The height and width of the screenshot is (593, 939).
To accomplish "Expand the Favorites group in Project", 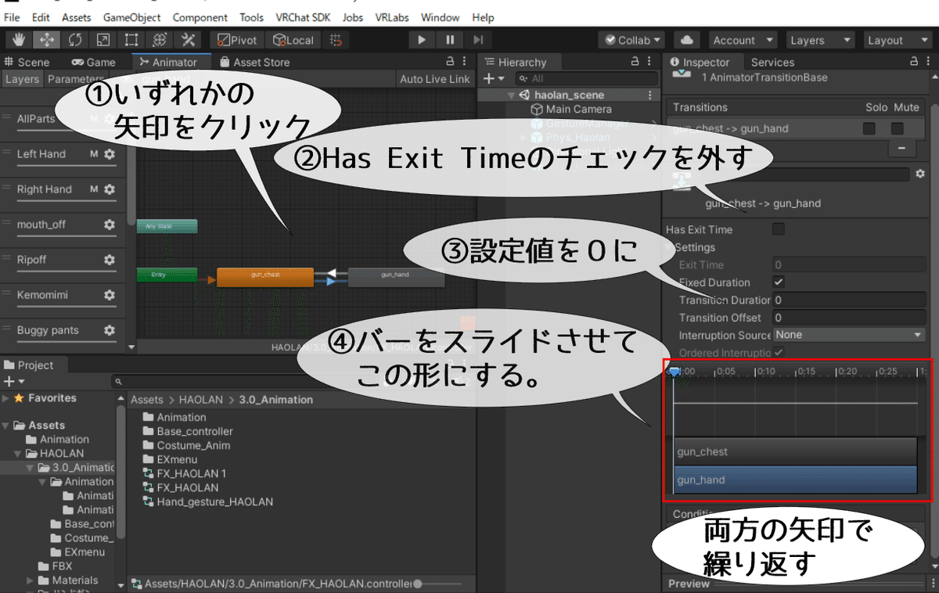I will point(6,398).
